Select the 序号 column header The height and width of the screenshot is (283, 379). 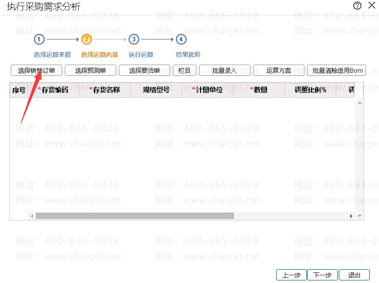pyautogui.click(x=19, y=90)
